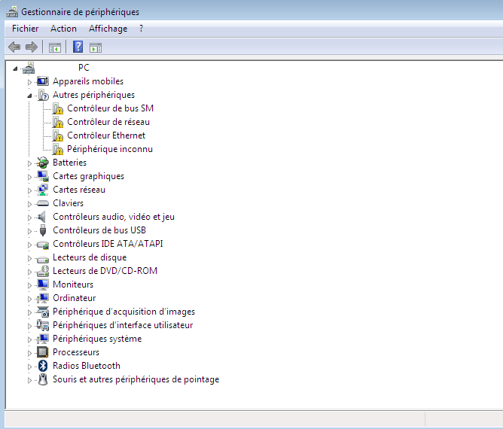Expand the Radios Bluetooth category
Screen dimensions: 503x429
tap(29, 367)
